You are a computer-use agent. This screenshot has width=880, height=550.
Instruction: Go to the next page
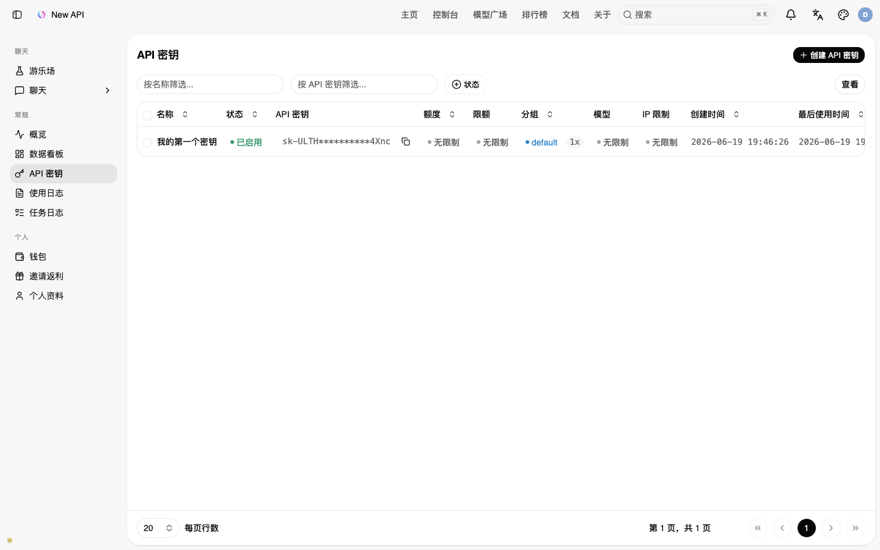[831, 528]
